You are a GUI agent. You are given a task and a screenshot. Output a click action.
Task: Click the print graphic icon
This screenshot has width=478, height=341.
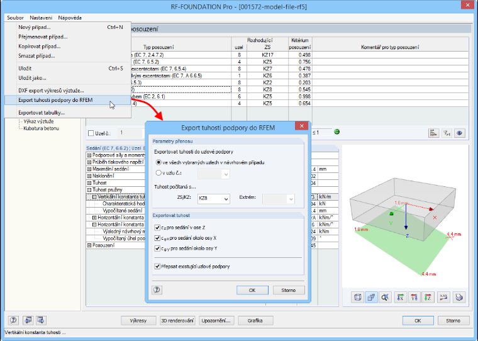click(459, 297)
